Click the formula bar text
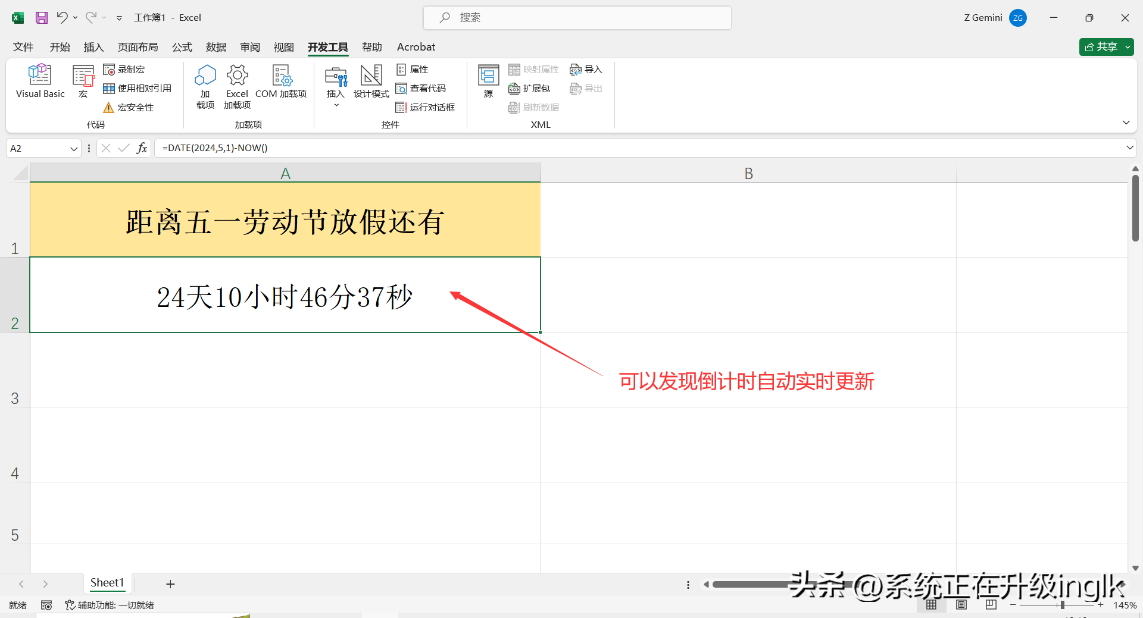This screenshot has width=1143, height=618. 215,148
